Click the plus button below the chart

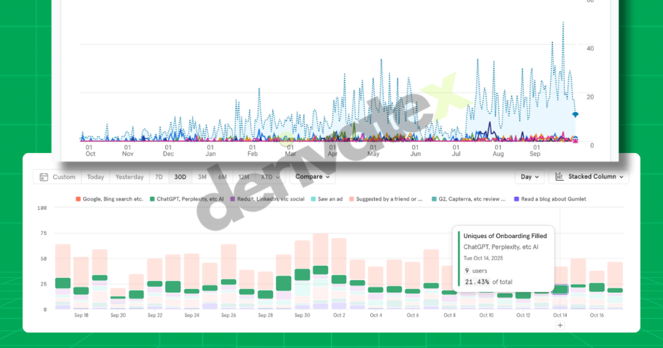pyautogui.click(x=560, y=325)
